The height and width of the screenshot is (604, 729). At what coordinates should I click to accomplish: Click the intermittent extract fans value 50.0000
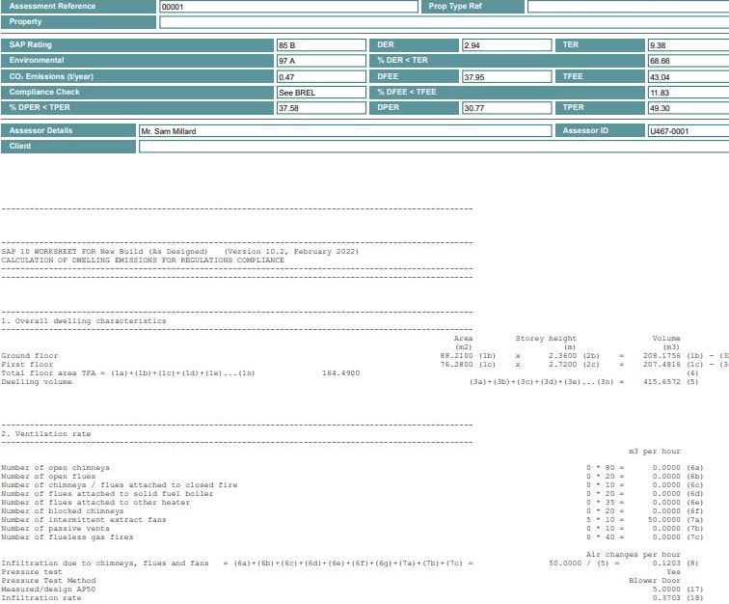point(663,520)
